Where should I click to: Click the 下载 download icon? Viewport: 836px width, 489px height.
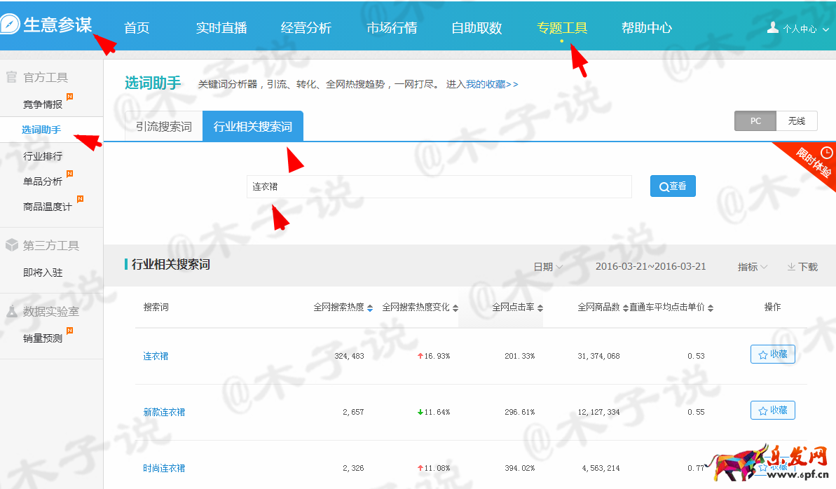coord(790,267)
